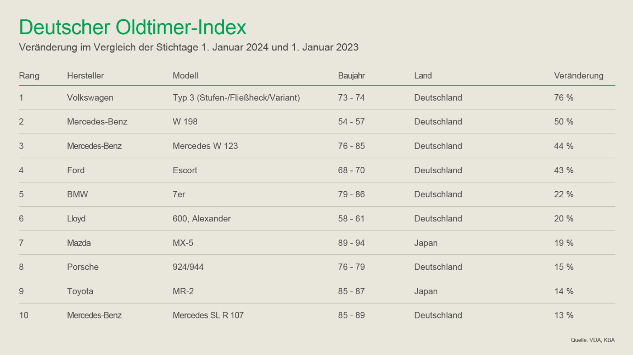Click the Deutscher Oldtimer-Index title
Image resolution: width=633 pixels, height=355 pixels.
point(132,28)
